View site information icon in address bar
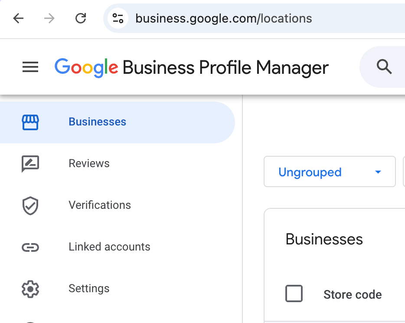 coord(118,18)
